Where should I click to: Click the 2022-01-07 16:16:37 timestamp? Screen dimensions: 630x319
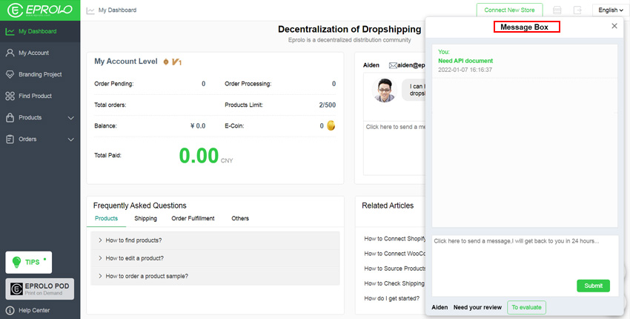465,70
